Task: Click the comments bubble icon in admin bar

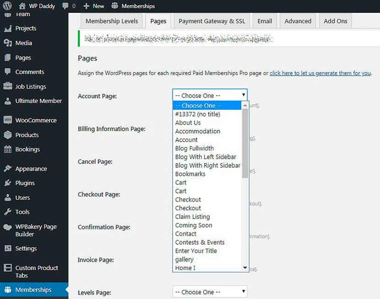Action: [x=65, y=6]
